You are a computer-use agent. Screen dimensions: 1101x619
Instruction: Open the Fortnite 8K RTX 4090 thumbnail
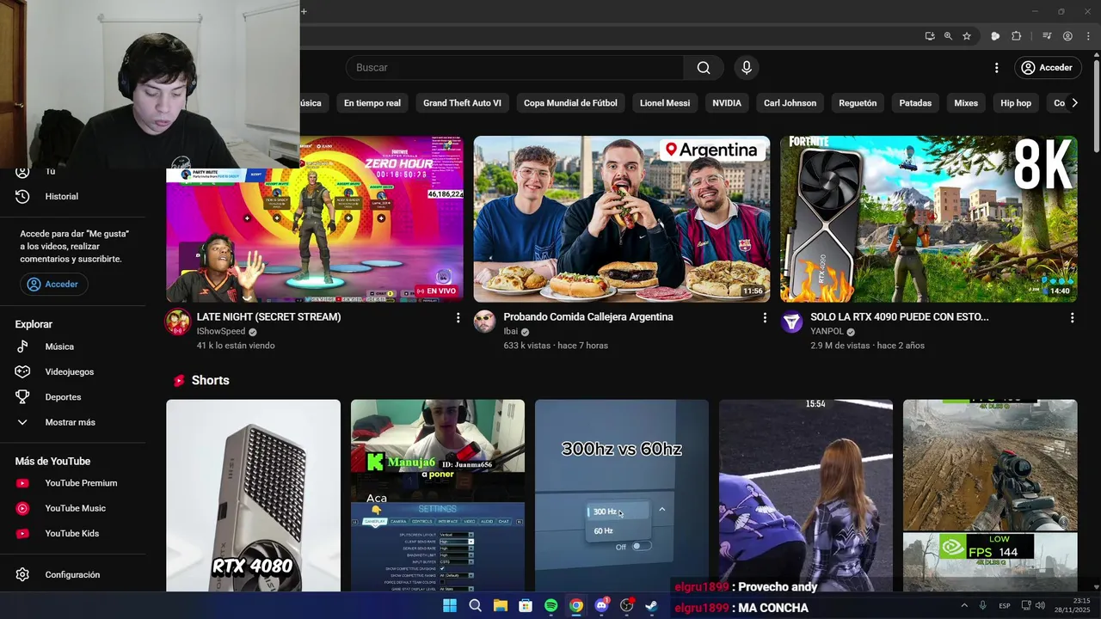coord(929,218)
